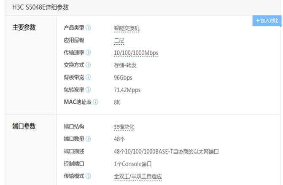283x185 pixels.
Task: Click the 端口结构 label
Action: [x=74, y=126]
